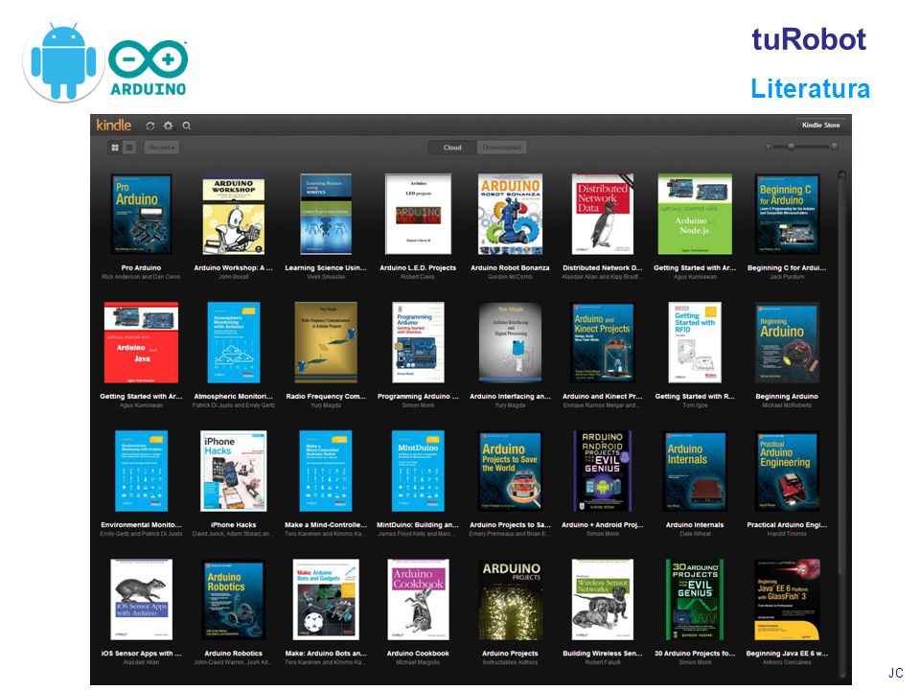Open Arduino + Android Evil Genius cover

(603, 471)
